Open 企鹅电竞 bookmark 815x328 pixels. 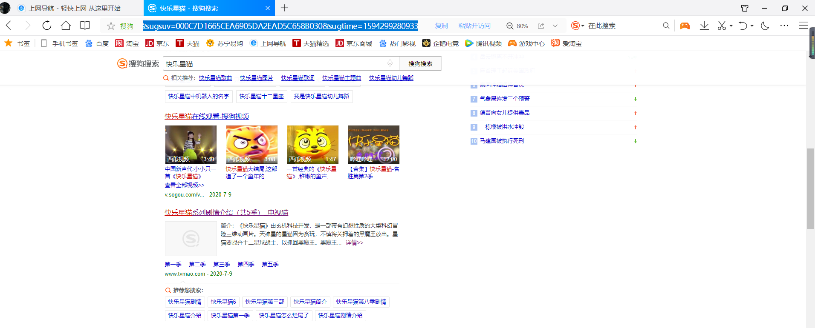click(x=440, y=43)
